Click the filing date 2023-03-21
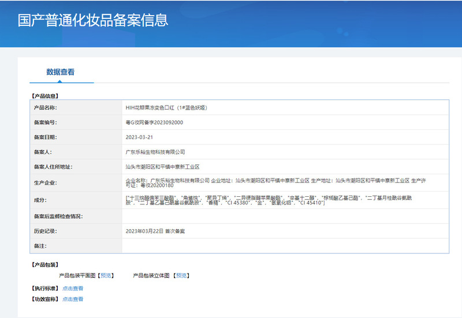The width and height of the screenshot is (462, 318). [x=139, y=137]
